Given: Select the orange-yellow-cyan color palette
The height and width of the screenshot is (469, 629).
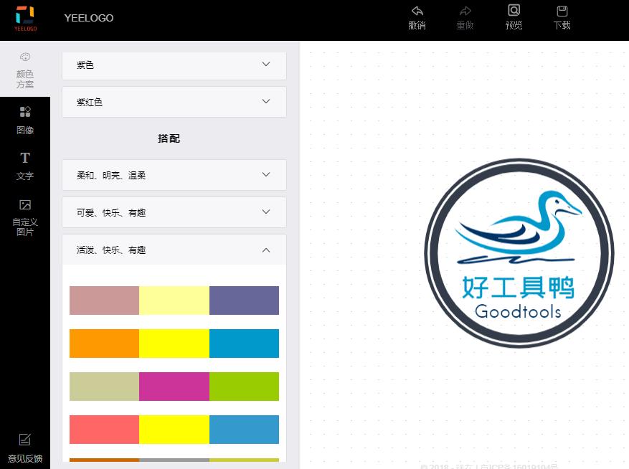Looking at the screenshot, I should (174, 344).
